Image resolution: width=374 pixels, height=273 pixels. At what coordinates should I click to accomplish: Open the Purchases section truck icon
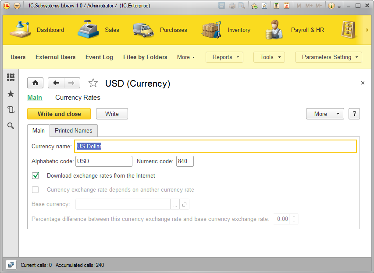coord(143,30)
